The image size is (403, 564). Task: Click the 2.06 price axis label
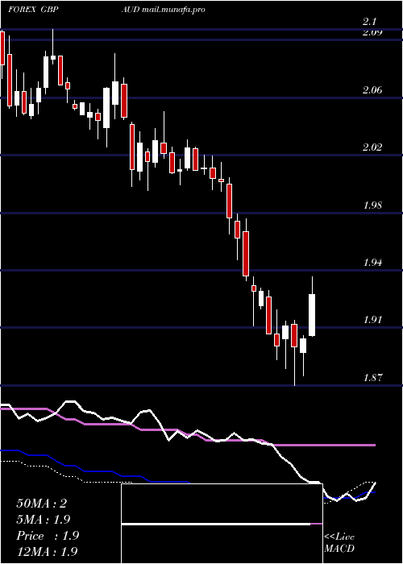372,90
